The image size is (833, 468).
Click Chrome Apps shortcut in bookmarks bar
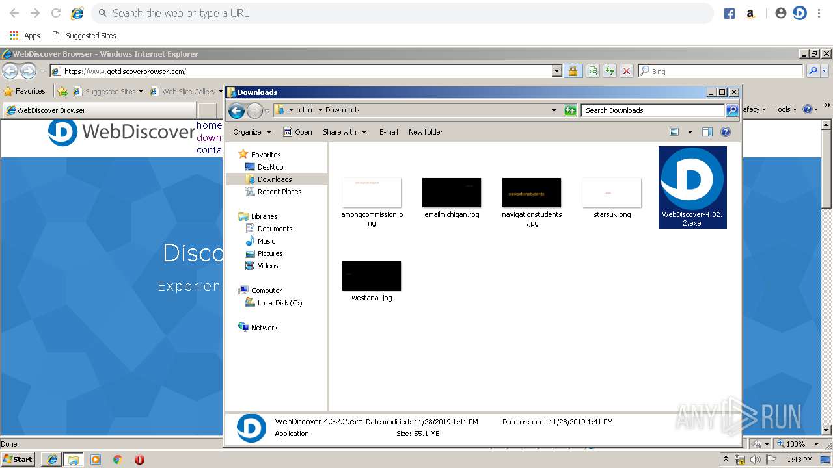[x=25, y=36]
